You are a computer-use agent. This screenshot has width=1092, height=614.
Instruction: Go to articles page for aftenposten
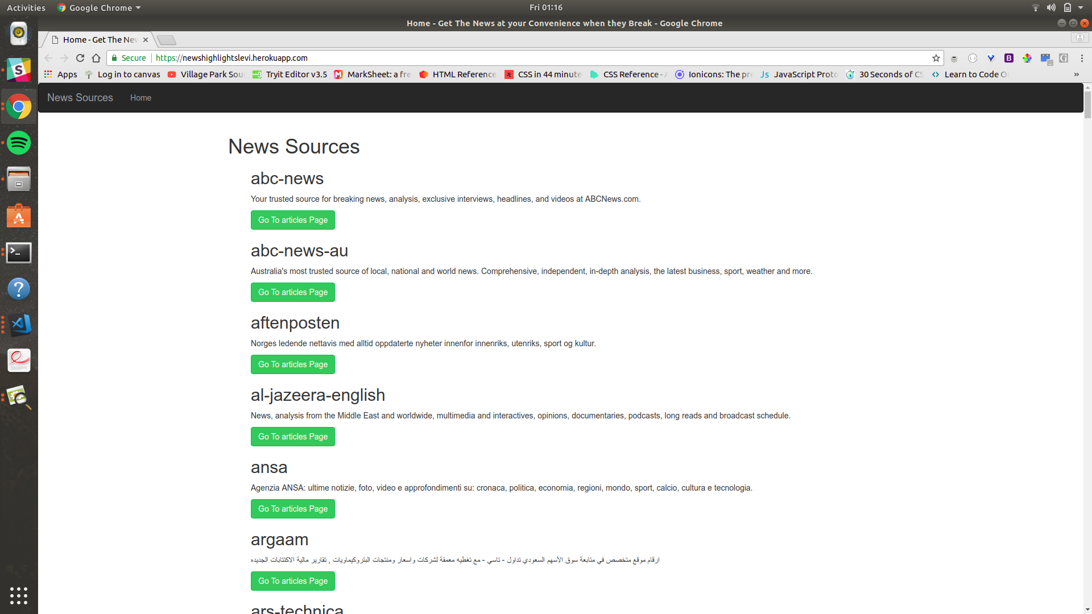(293, 364)
